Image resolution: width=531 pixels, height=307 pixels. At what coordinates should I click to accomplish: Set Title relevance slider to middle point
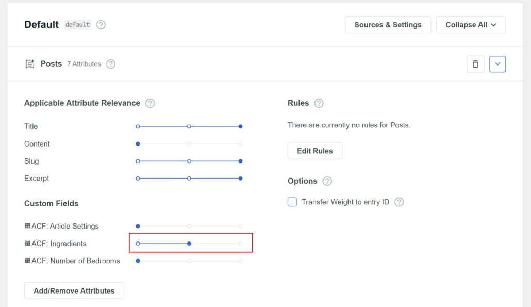pyautogui.click(x=189, y=126)
